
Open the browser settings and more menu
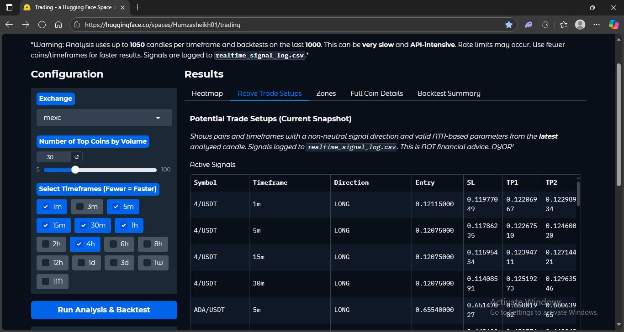coord(596,25)
